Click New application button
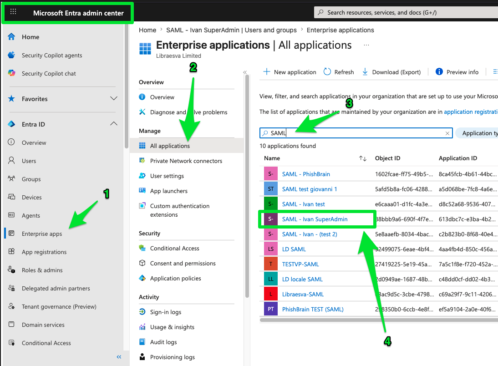The image size is (498, 366). [290, 72]
